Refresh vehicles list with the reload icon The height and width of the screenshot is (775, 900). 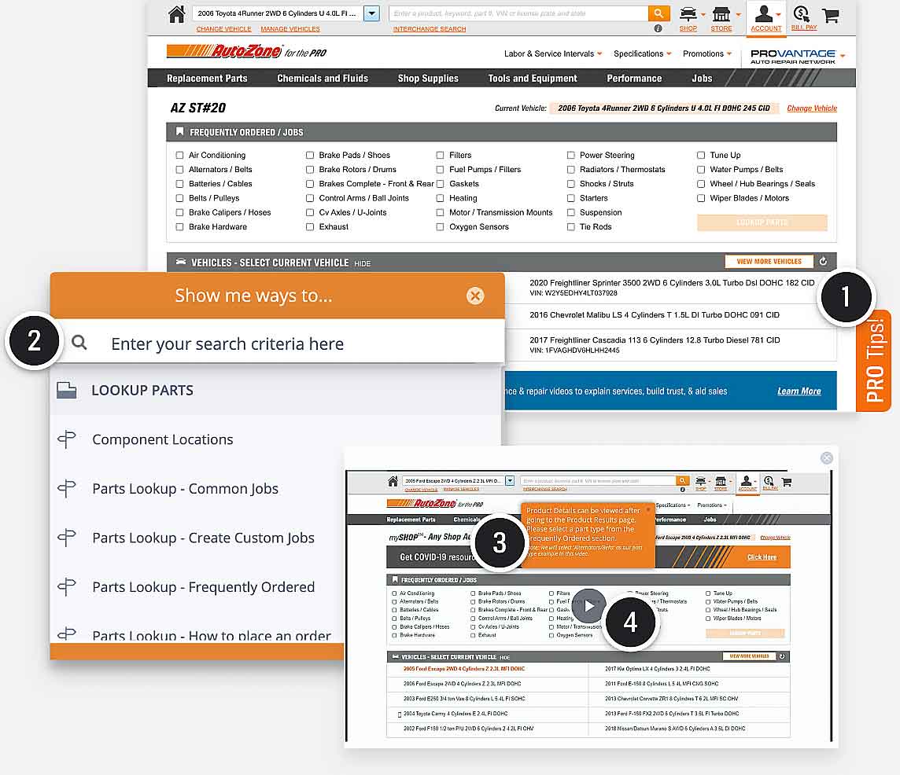point(823,262)
